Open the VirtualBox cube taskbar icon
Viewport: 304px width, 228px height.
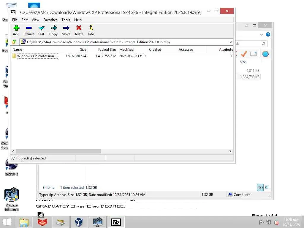point(79,222)
